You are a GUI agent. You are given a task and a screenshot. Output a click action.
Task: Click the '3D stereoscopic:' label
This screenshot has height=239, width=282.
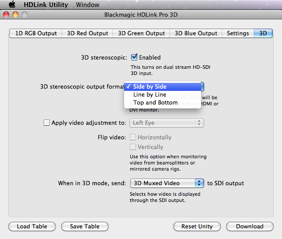[x=104, y=58]
